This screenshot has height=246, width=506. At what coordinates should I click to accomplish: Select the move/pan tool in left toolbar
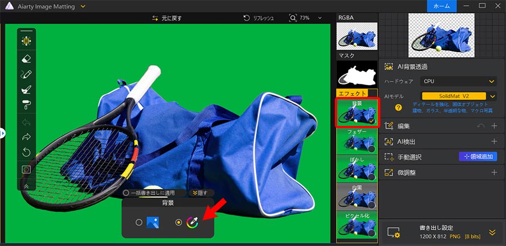click(x=26, y=41)
